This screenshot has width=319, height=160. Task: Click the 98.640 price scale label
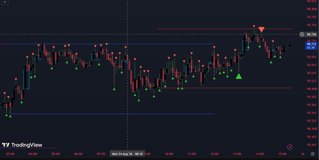[311, 73]
